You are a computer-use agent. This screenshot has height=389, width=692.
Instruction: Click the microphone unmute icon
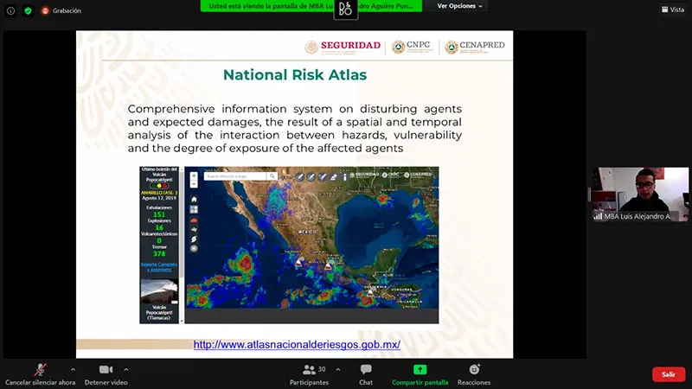(x=40, y=369)
